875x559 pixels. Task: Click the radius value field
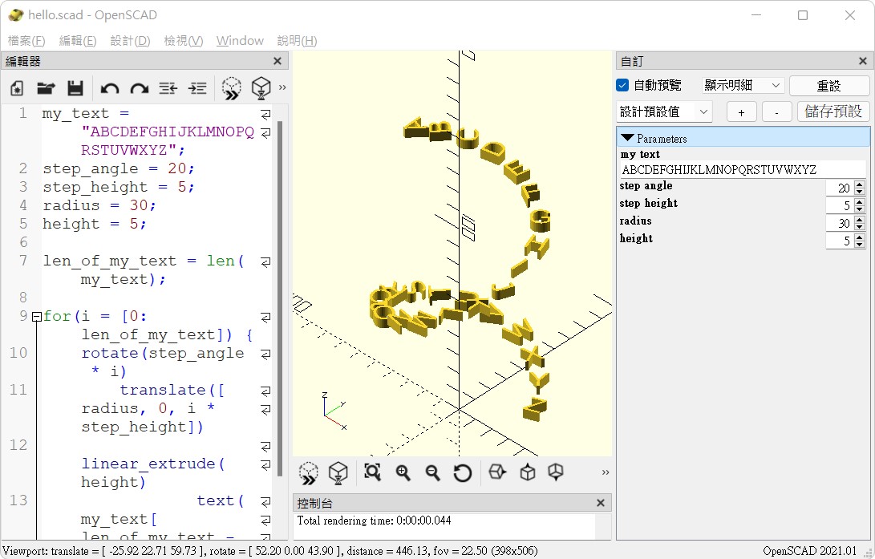(x=840, y=223)
